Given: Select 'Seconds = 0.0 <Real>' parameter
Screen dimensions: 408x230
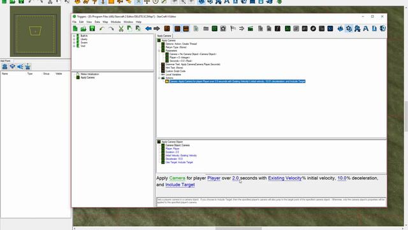Looking at the screenshot, I should [181, 61].
